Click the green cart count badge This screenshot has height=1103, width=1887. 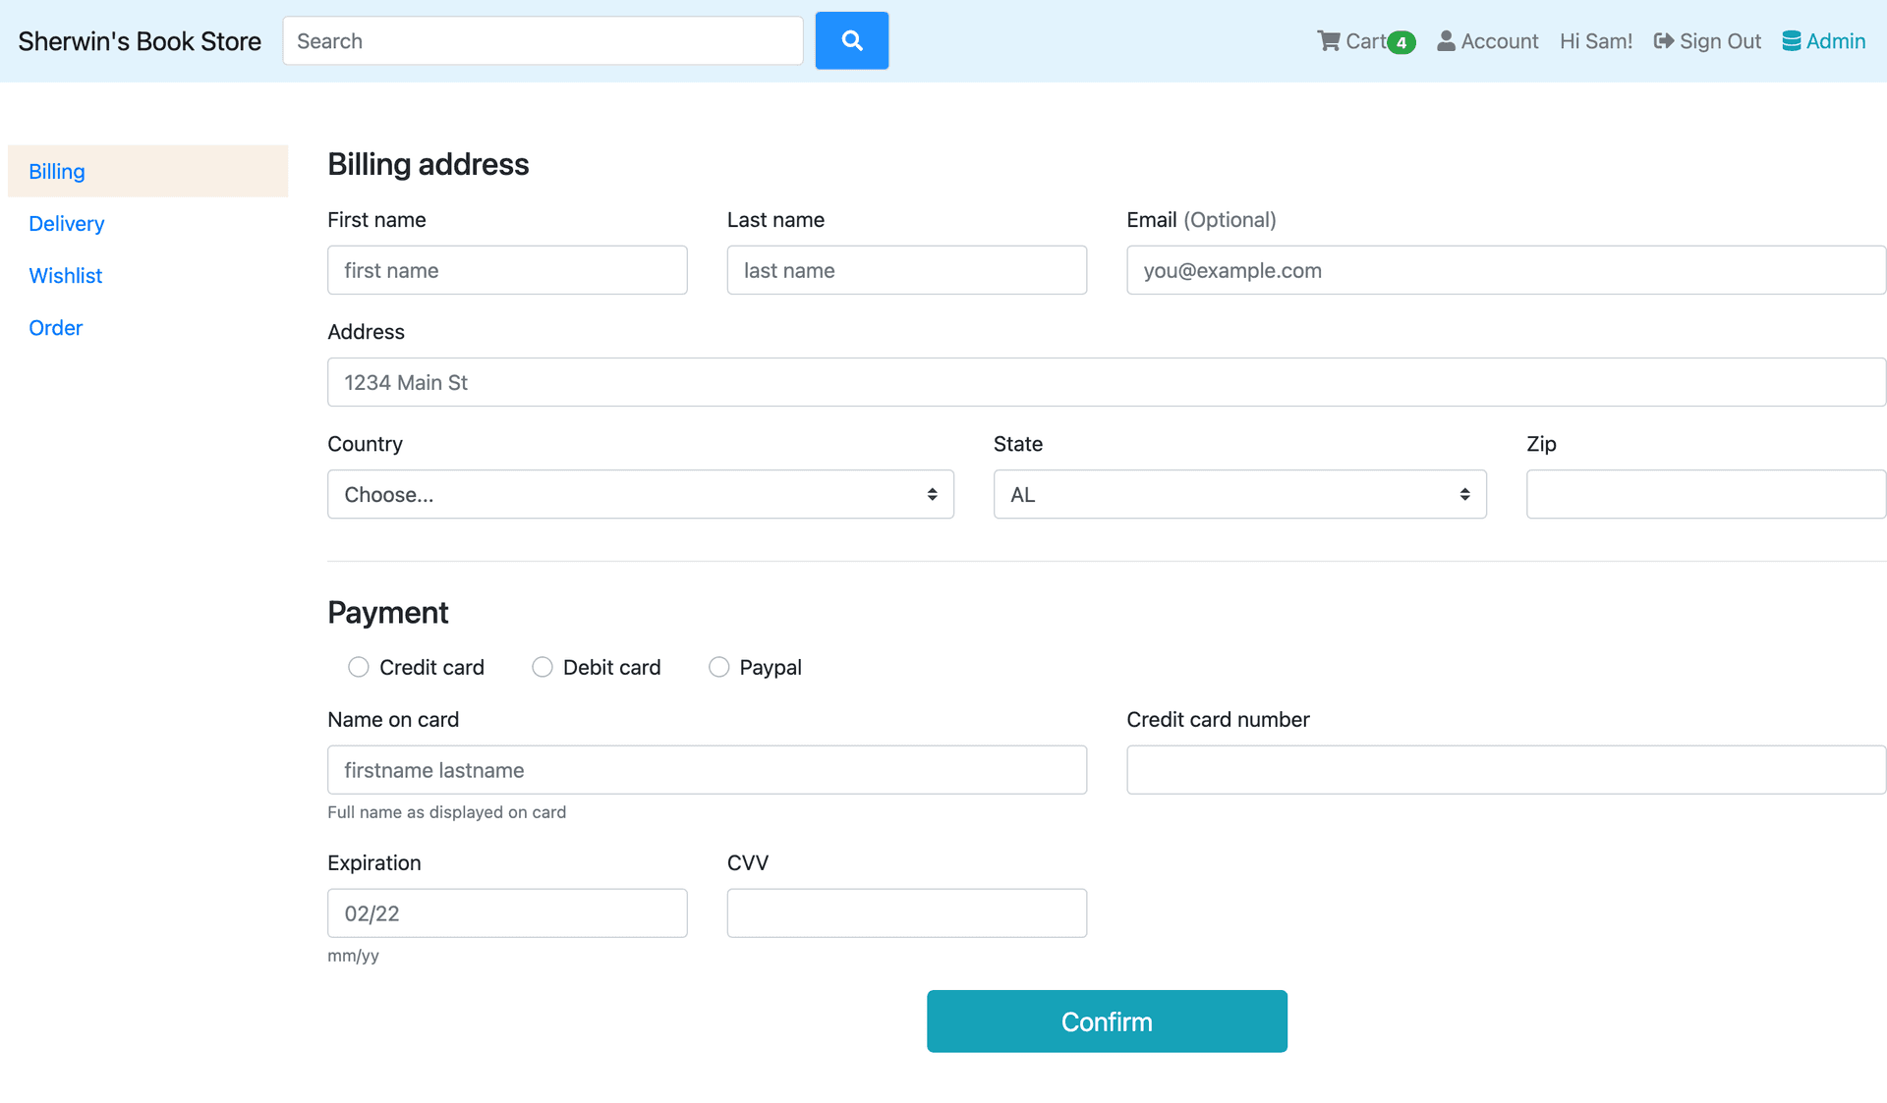pos(1401,42)
